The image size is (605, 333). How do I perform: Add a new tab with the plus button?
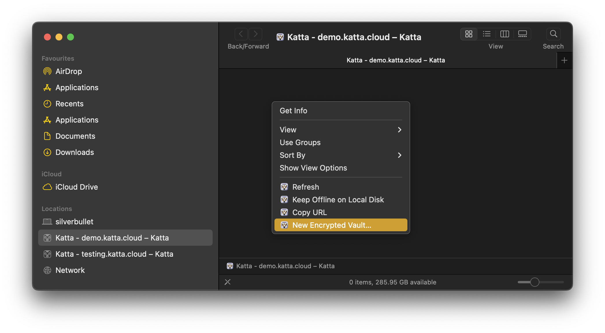click(564, 60)
